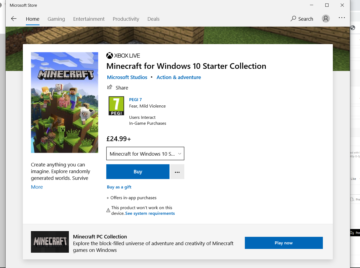Click the Minecraft PC Collection heading

[100, 237]
